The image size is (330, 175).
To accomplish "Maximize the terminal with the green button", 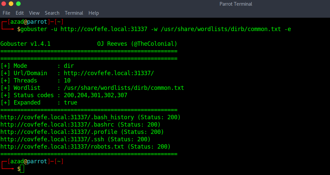I will tap(18, 4).
